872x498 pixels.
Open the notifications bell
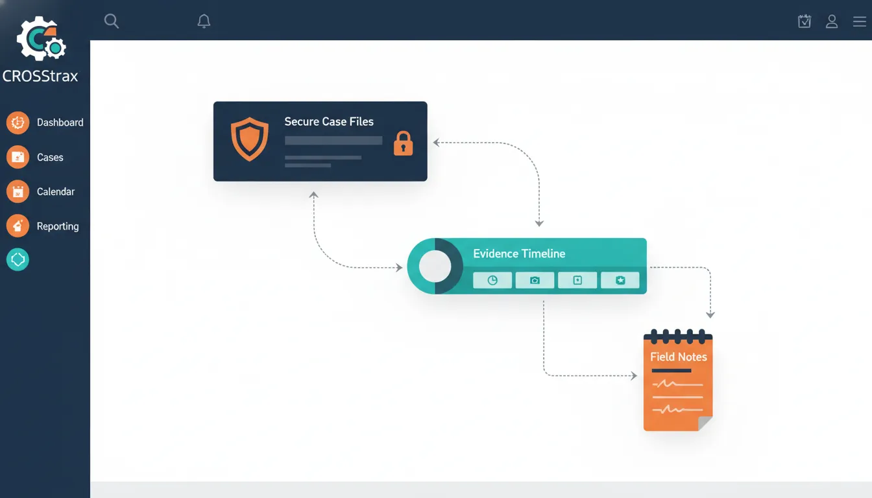point(204,21)
